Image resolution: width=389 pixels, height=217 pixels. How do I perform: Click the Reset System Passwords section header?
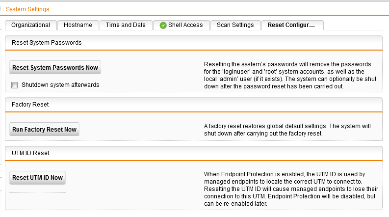coord(47,43)
